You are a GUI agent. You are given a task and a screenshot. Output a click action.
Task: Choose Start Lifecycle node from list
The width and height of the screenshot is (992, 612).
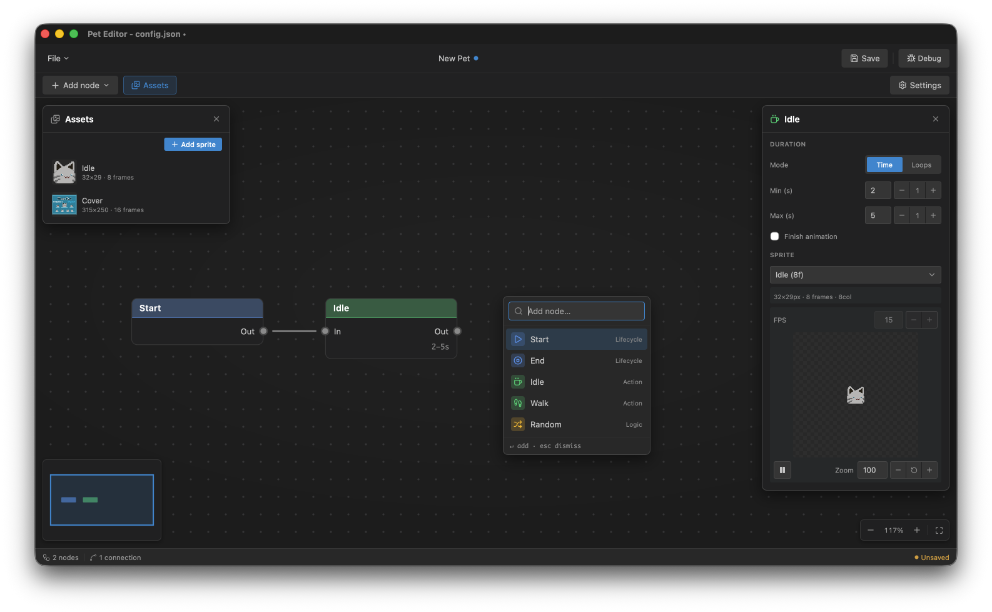[577, 339]
